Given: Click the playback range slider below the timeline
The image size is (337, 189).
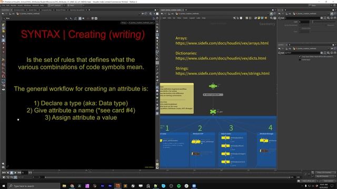Looking at the screenshot, I should 167,177.
